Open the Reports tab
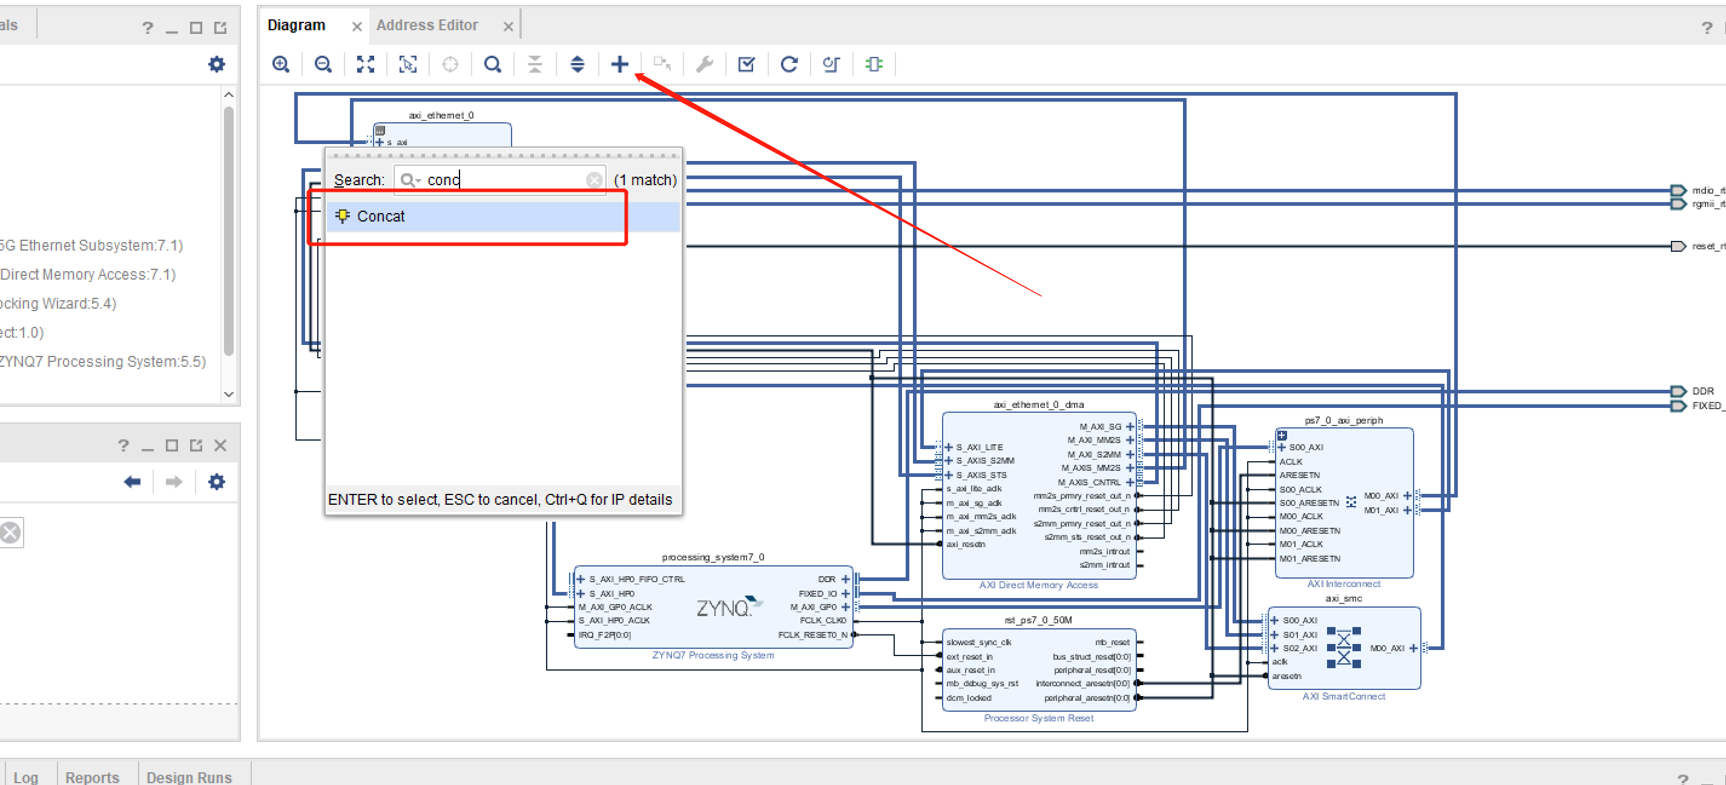The width and height of the screenshot is (1726, 785). 93,777
